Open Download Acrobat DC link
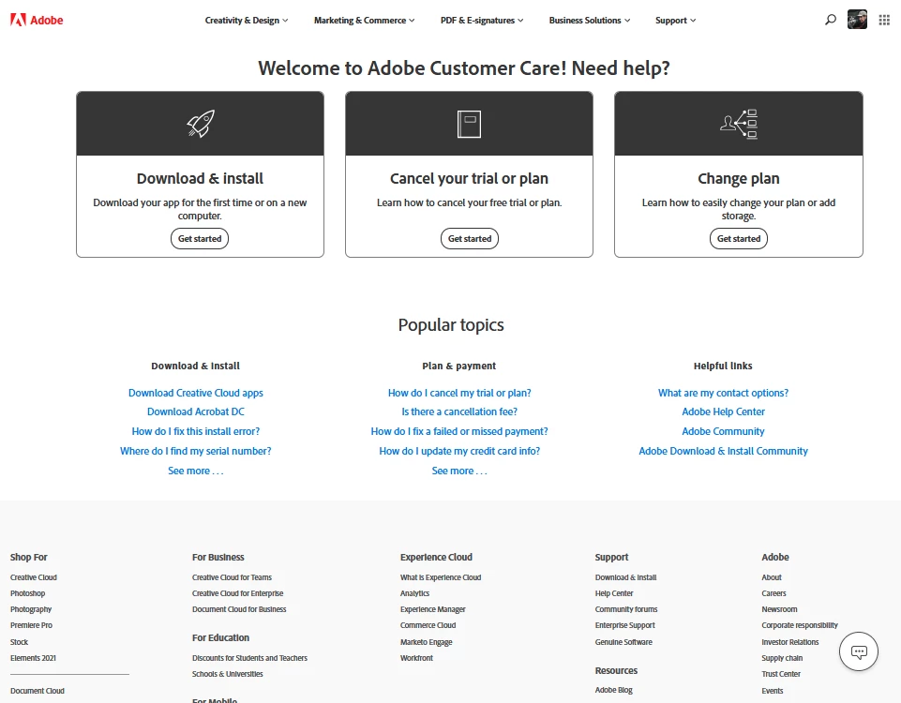 (195, 411)
